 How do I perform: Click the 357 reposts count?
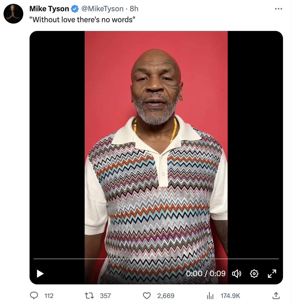pyautogui.click(x=105, y=296)
